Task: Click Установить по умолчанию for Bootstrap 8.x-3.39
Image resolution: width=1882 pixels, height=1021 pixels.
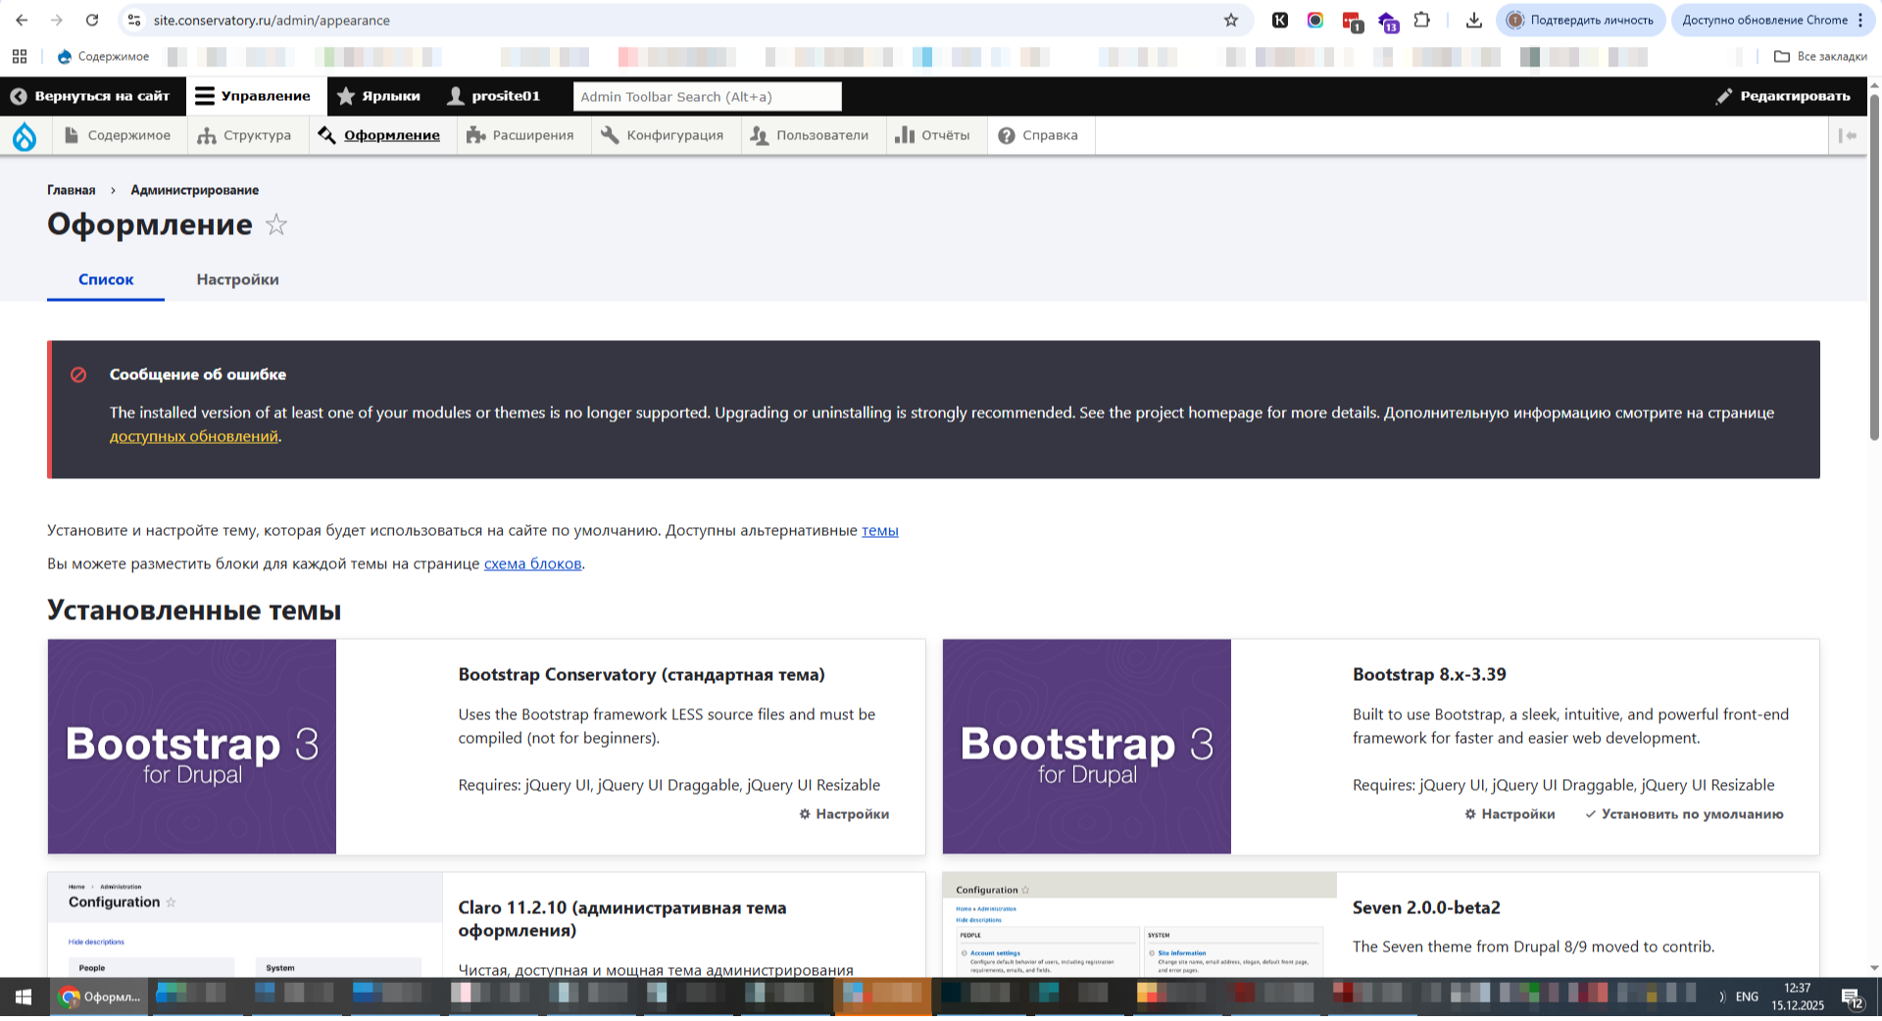Action: pos(1684,814)
